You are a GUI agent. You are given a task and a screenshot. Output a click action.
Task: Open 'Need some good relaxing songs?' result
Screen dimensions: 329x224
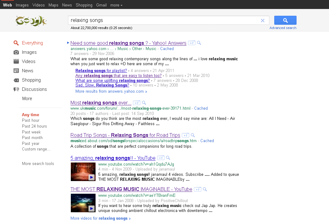(x=128, y=43)
